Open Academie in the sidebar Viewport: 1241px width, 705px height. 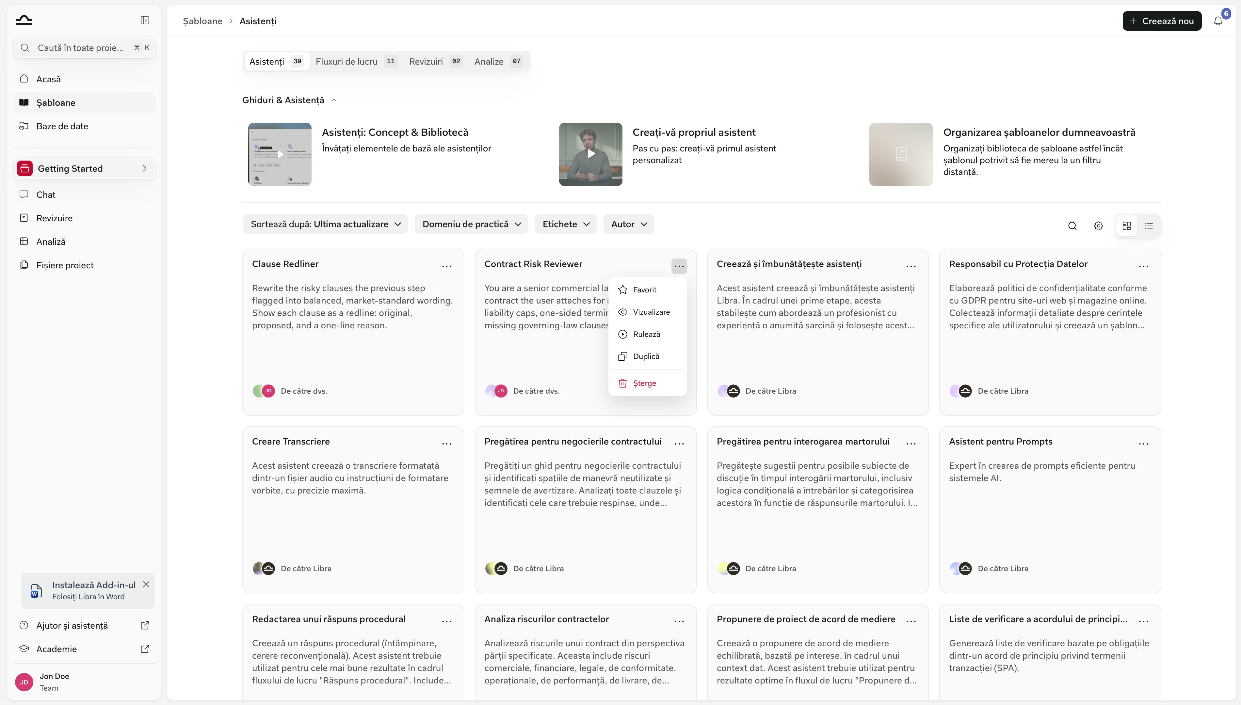pyautogui.click(x=84, y=649)
